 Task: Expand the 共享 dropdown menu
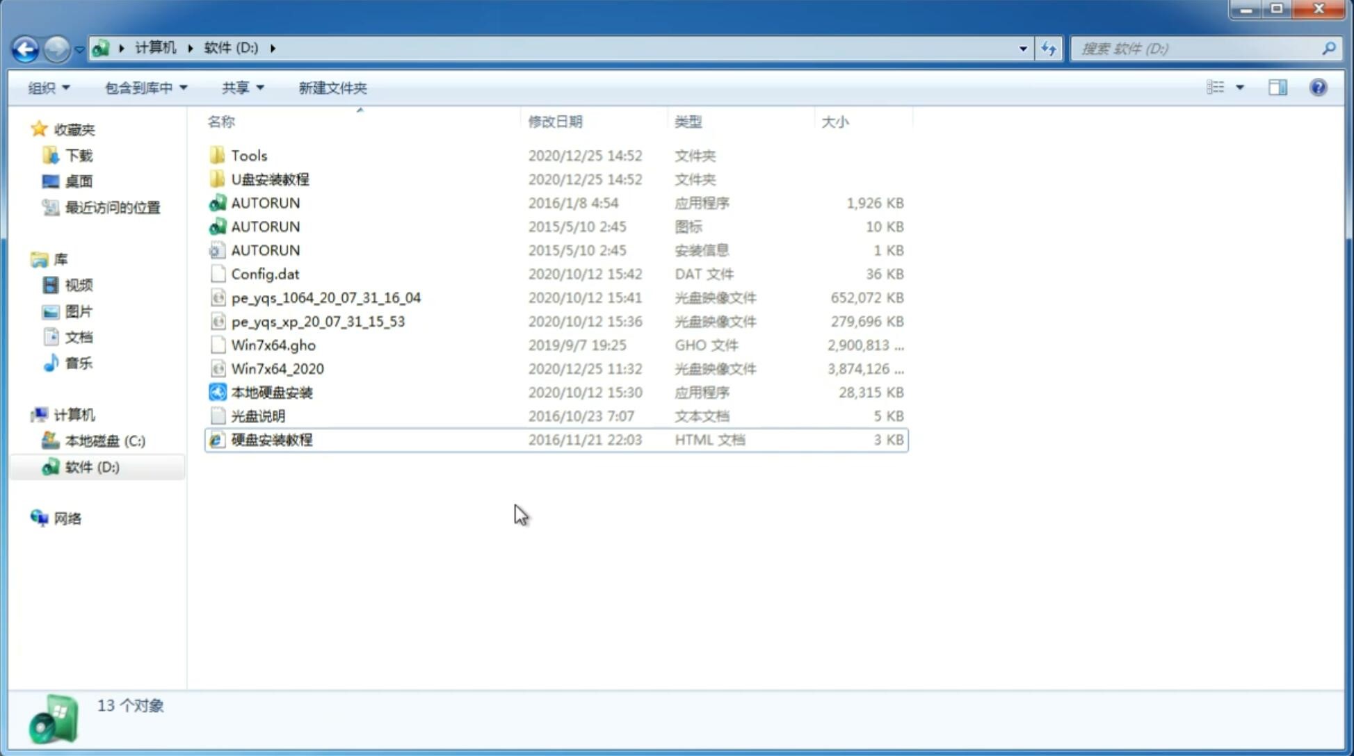pyautogui.click(x=242, y=88)
